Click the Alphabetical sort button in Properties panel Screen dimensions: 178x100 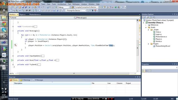[x=147, y=71]
